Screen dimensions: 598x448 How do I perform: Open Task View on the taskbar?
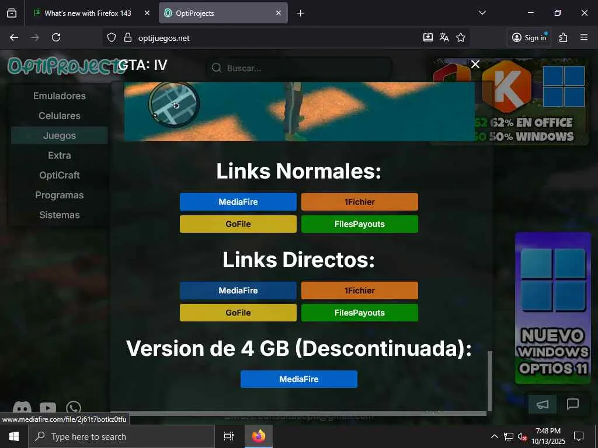[229, 436]
